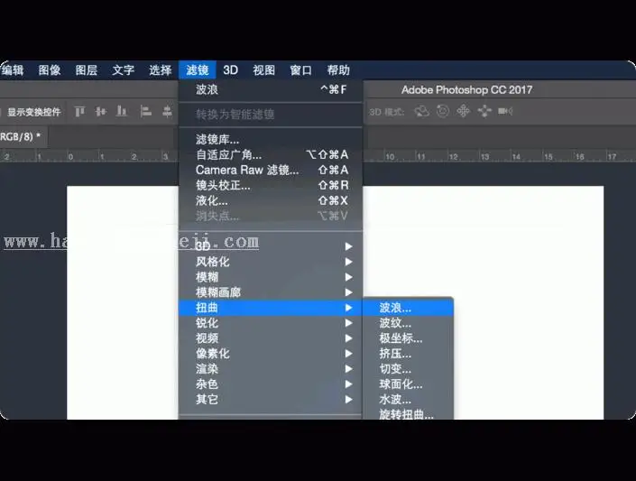Expand the 其它 submenu
Image resolution: width=636 pixels, height=481 pixels.
271,400
